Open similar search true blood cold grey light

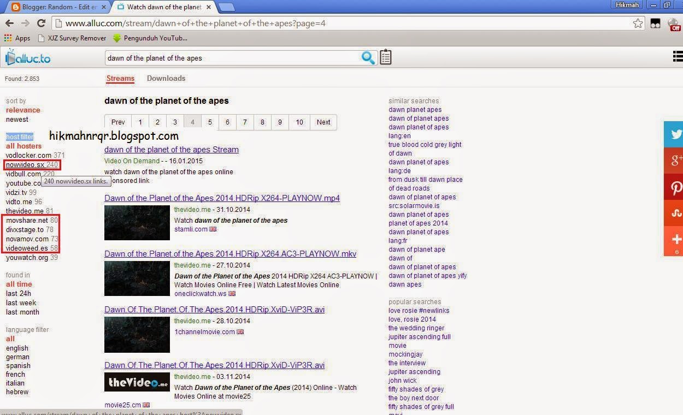pos(425,149)
